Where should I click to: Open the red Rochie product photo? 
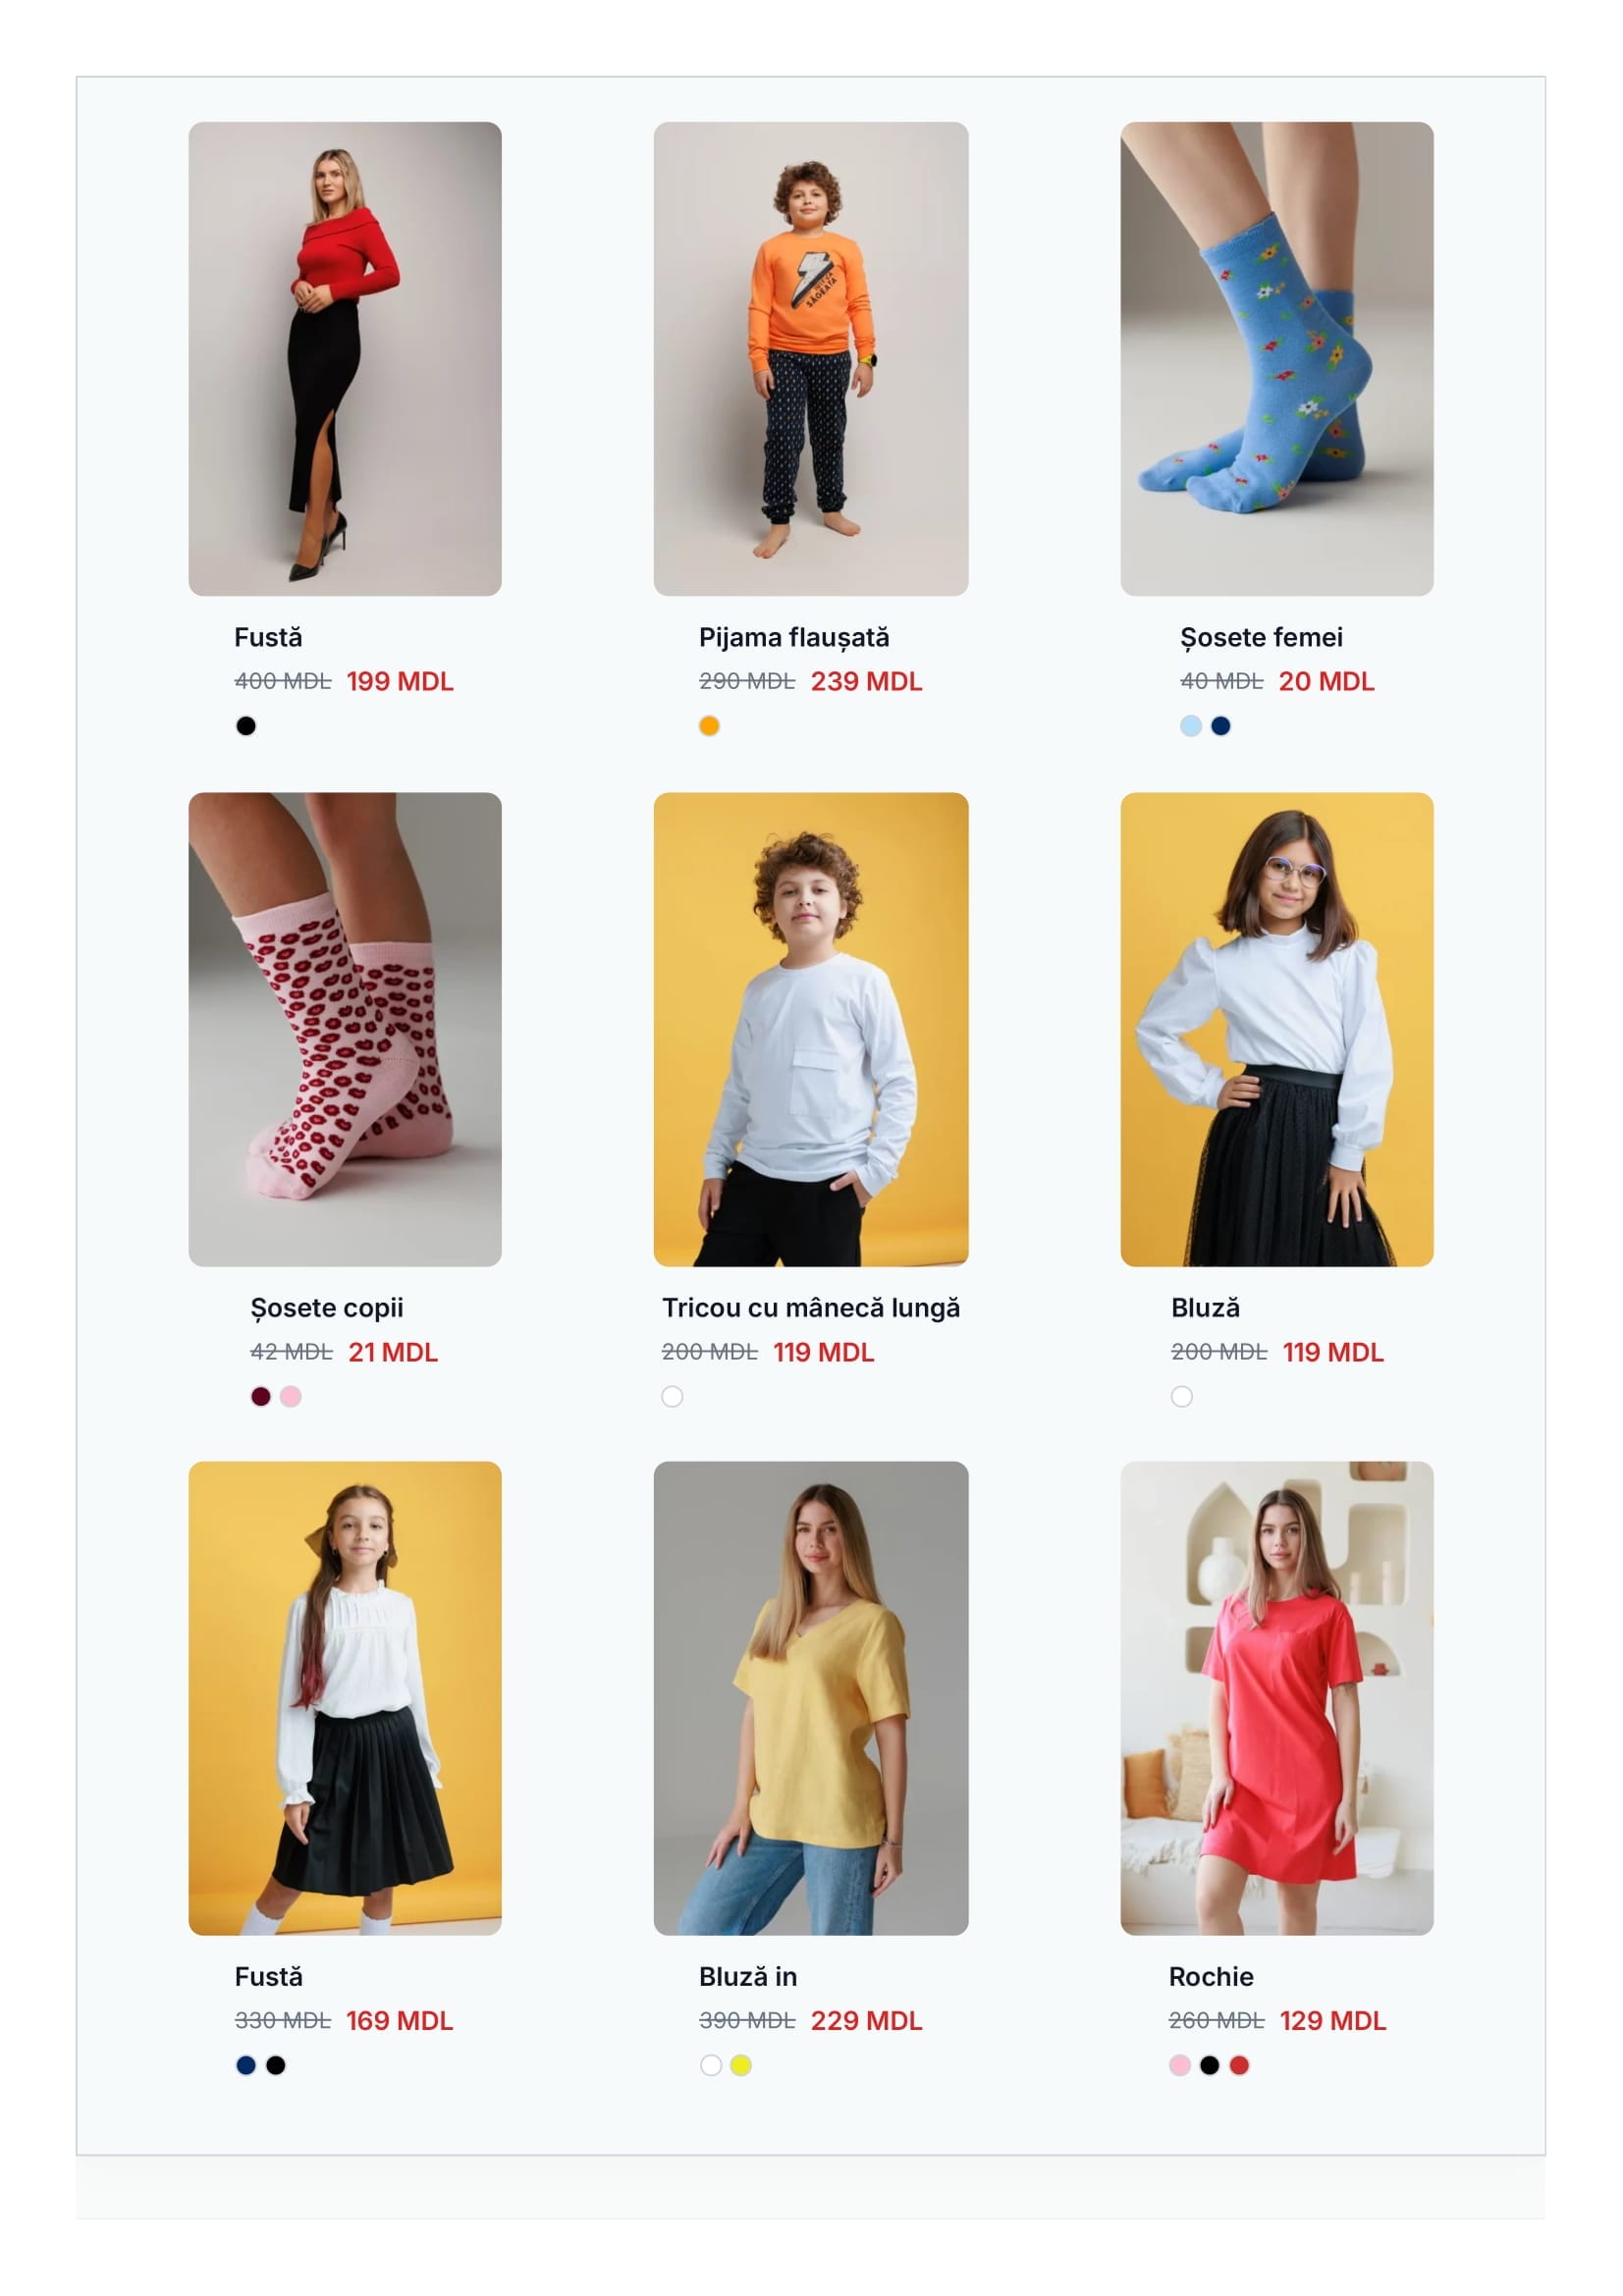(x=1276, y=1699)
